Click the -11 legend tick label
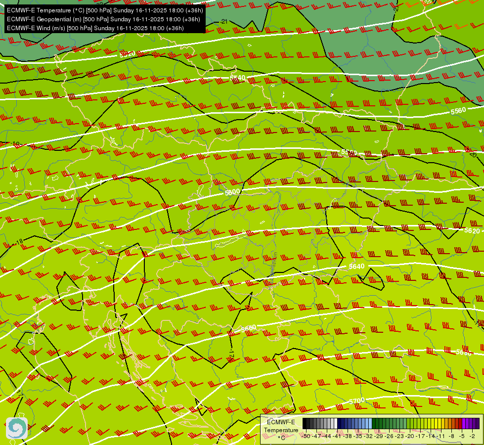This screenshot has height=445, width=484. pyautogui.click(x=440, y=436)
